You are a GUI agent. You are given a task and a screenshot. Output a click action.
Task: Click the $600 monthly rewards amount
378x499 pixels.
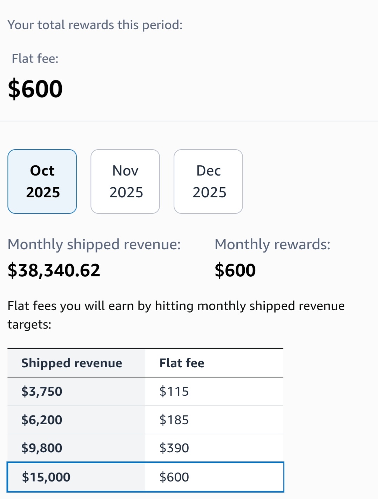(235, 270)
